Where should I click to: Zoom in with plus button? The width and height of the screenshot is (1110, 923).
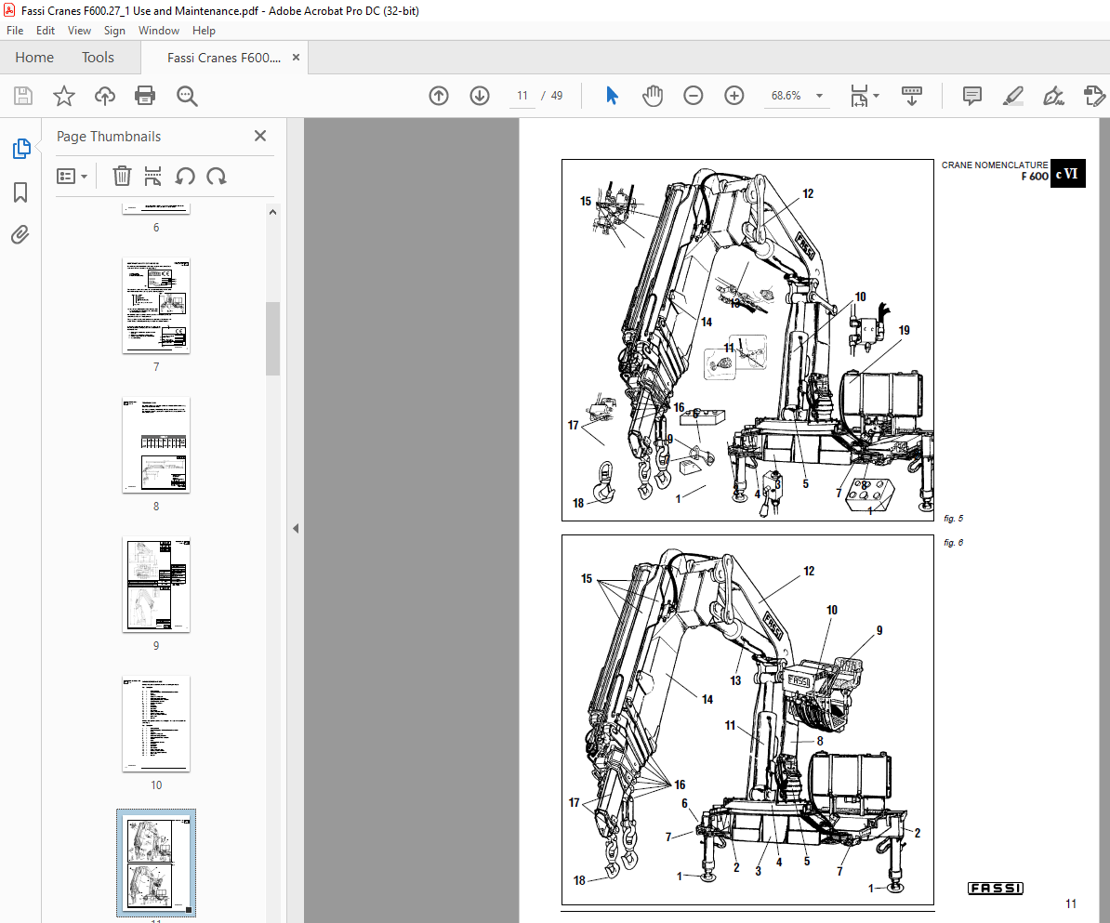point(734,96)
